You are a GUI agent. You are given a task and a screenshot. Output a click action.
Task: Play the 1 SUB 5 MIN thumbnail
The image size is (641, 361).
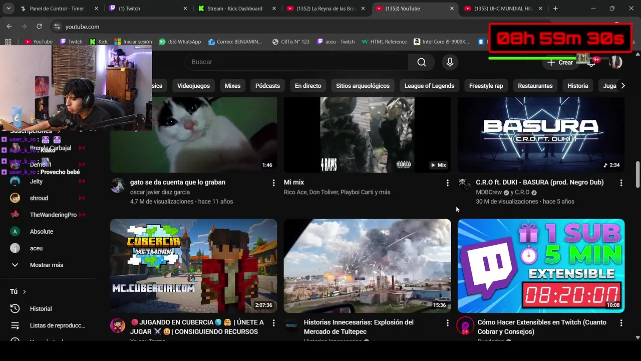[541, 266]
